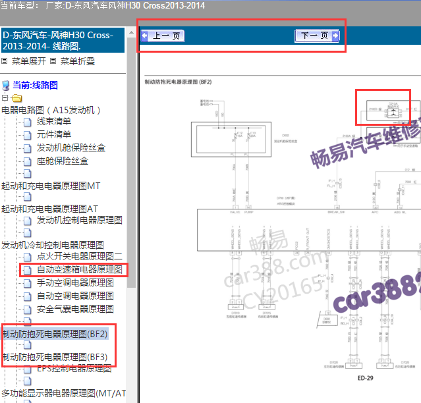Click document icon beside 元件清单
Screen dimensions: 421x403
28,135
